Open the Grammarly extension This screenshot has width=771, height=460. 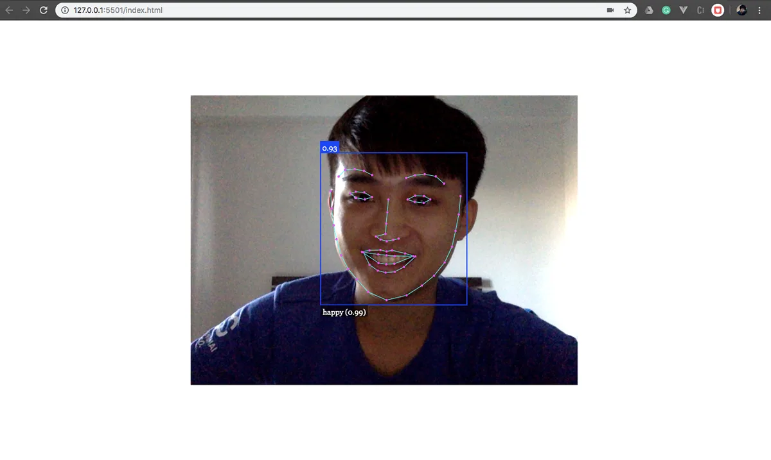click(x=666, y=10)
